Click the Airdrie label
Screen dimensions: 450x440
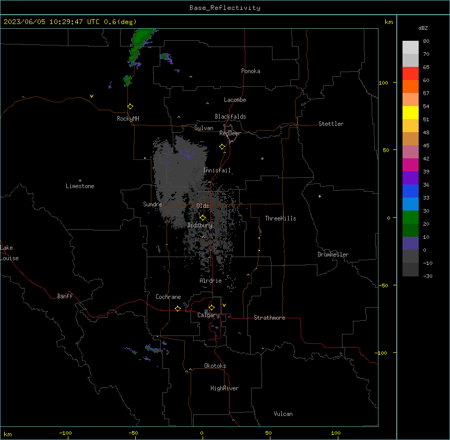click(x=211, y=281)
